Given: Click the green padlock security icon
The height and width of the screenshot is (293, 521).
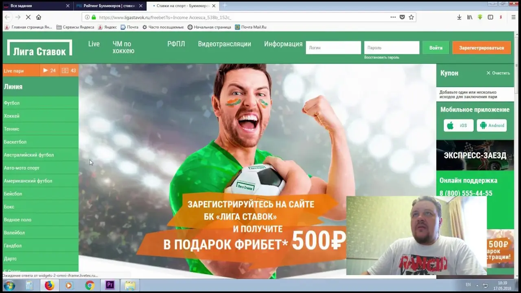Looking at the screenshot, I should coord(94,17).
